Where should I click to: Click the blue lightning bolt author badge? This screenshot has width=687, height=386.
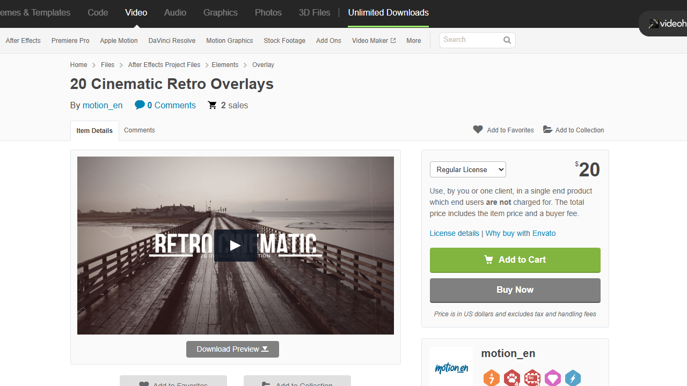(573, 378)
